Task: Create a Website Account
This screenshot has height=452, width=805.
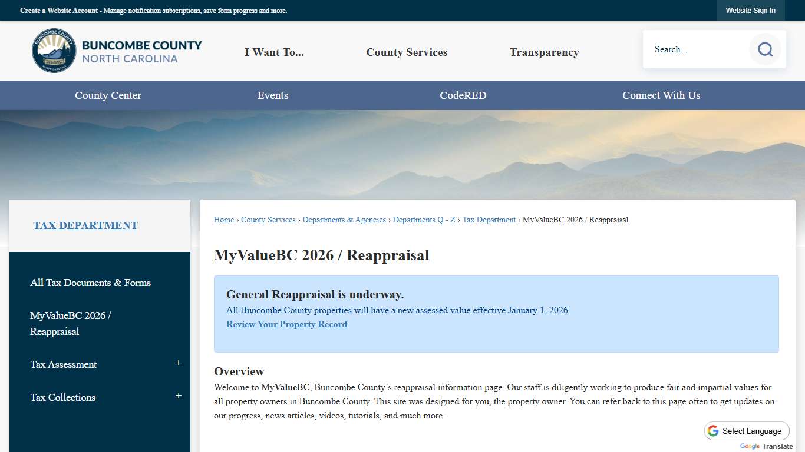Action: (58, 11)
